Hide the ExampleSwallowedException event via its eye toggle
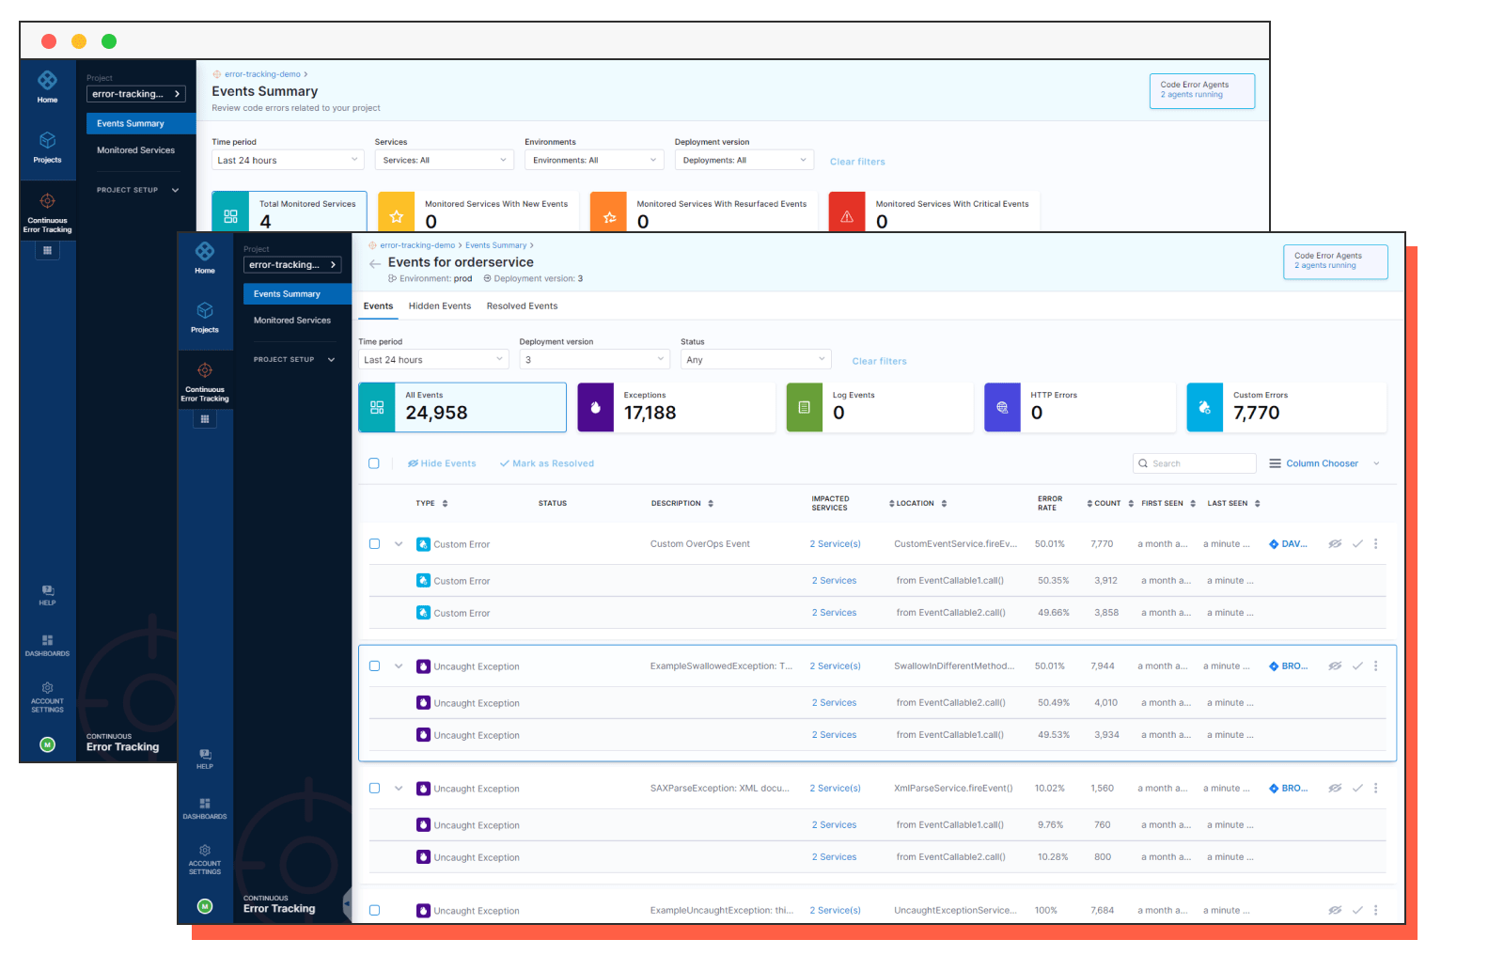Viewport: 1504px width, 955px height. [1336, 665]
